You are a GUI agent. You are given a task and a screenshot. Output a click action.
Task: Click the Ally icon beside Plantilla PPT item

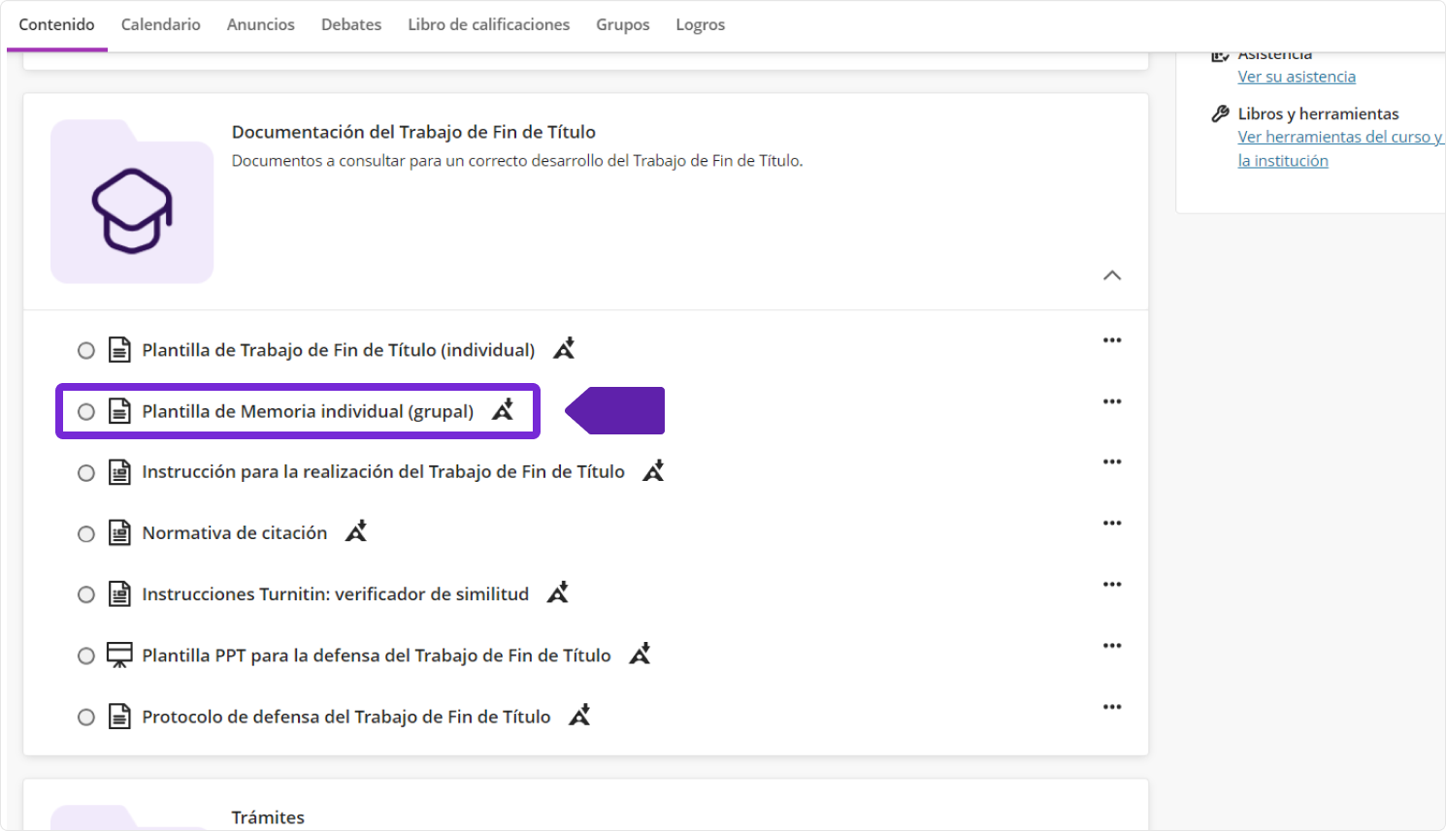640,655
